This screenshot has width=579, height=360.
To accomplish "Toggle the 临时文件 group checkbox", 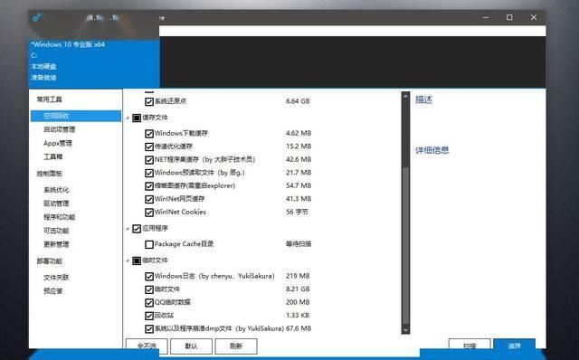I will [137, 261].
